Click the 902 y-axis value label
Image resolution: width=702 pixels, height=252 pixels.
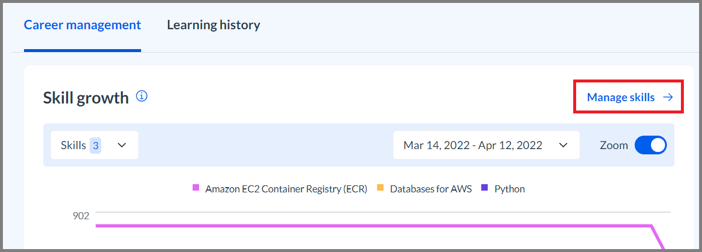coord(81,216)
